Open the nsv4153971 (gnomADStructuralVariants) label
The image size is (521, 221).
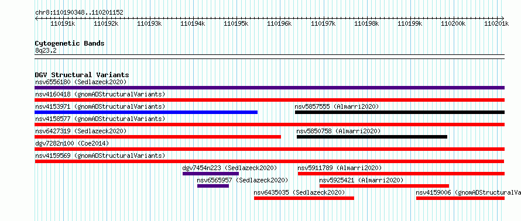[x=100, y=106]
